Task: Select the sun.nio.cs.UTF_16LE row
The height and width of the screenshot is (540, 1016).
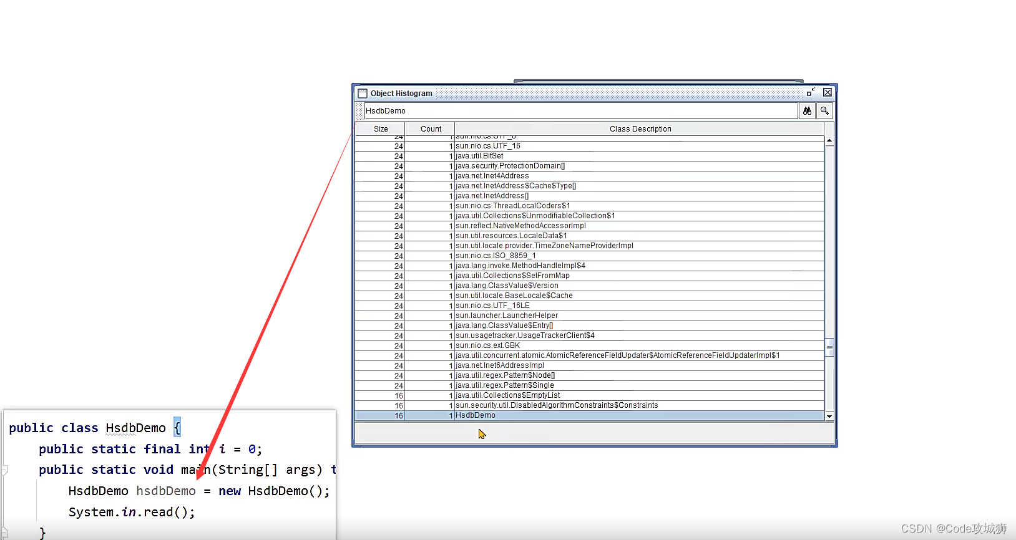Action: pyautogui.click(x=590, y=306)
